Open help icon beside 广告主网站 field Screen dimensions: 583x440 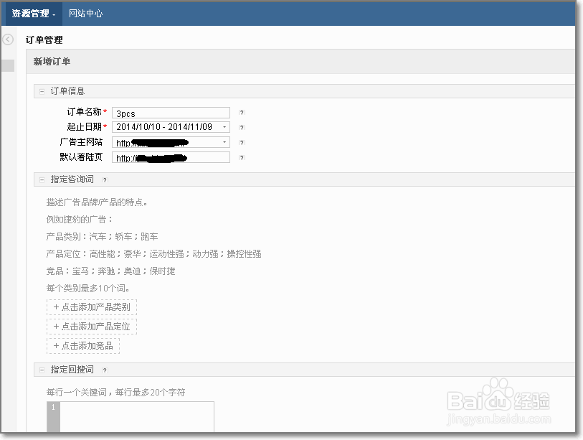tap(242, 143)
